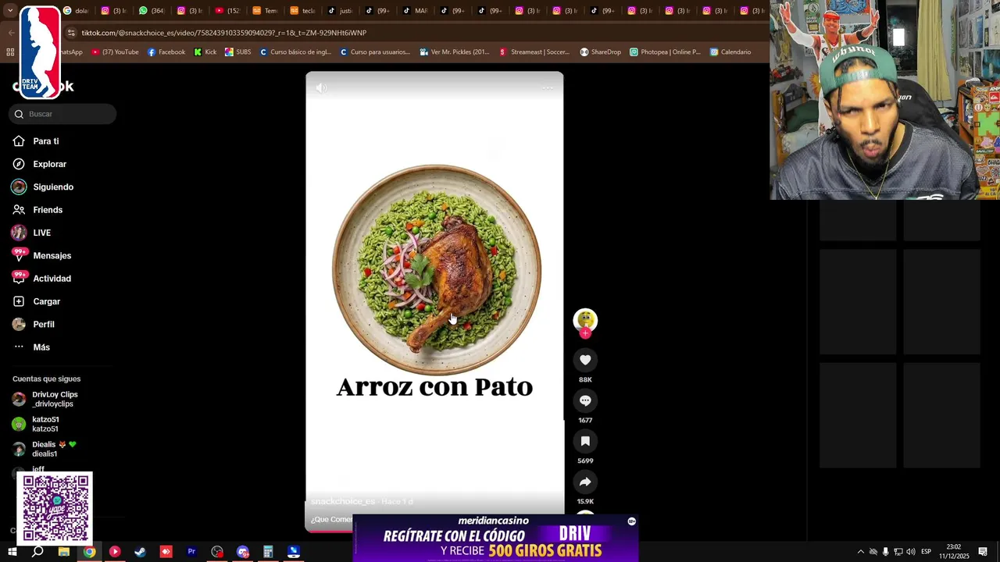Switch to the 'MAF' TikTok tab
The width and height of the screenshot is (1000, 562).
pos(416,11)
